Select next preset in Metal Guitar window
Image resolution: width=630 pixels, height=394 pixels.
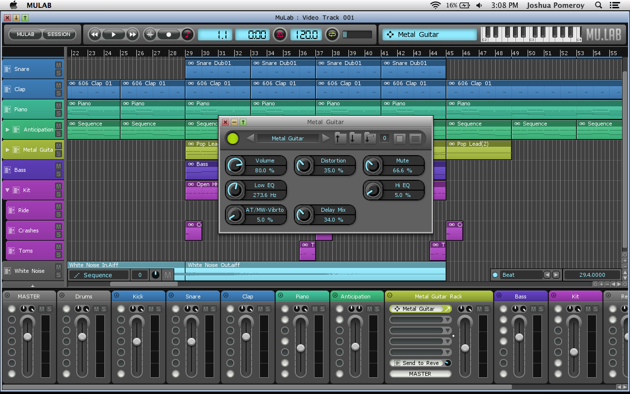click(326, 138)
